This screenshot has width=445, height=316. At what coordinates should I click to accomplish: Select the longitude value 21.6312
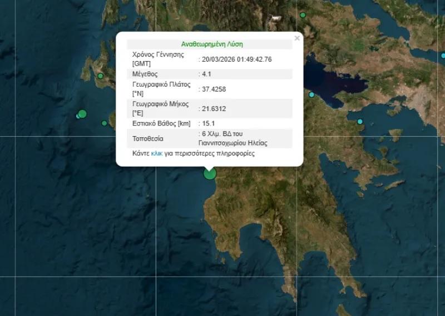point(214,108)
